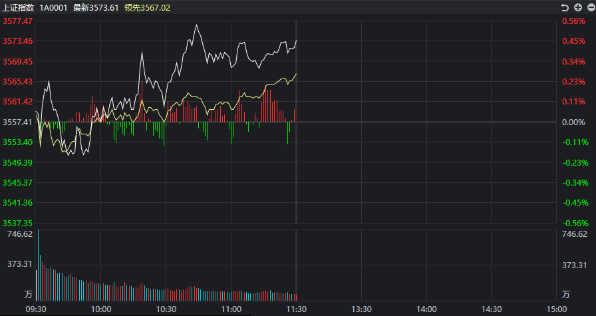Click the left 746.62 volume axis label
The image size is (596, 316).
(x=20, y=234)
